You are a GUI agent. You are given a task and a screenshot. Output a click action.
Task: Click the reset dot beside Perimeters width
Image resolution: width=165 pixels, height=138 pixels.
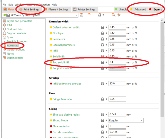pyautogui.click(x=106, y=39)
